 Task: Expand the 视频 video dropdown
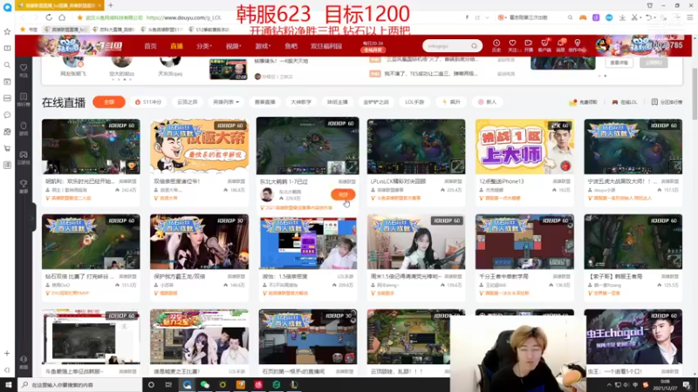pyautogui.click(x=233, y=46)
